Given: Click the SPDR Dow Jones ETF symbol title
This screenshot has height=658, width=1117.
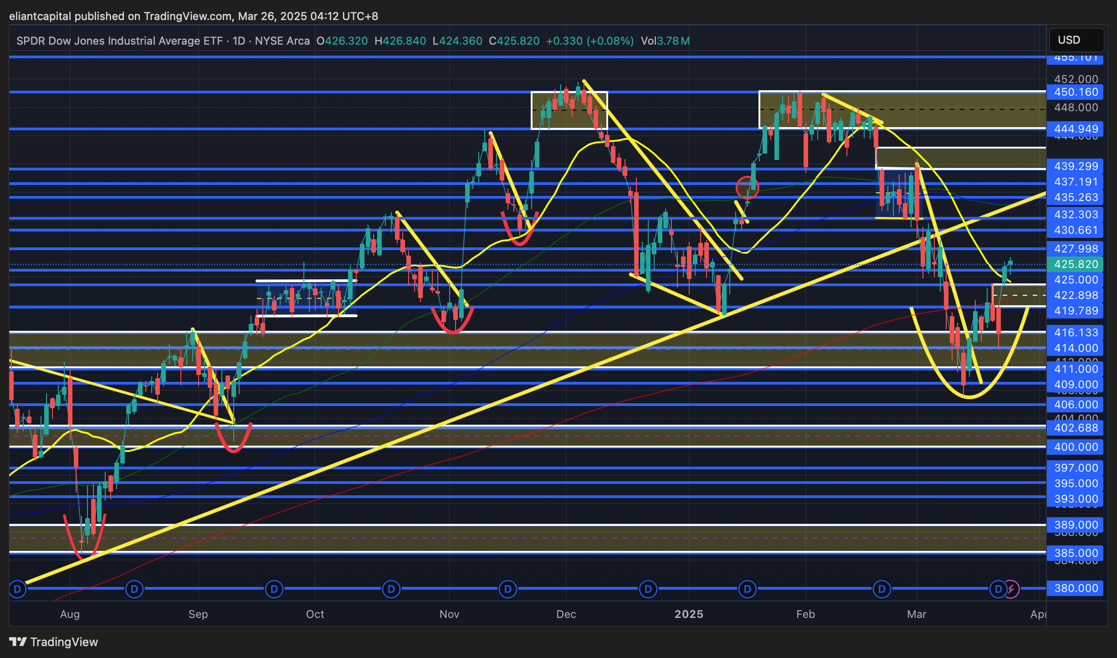Looking at the screenshot, I should pyautogui.click(x=119, y=41).
